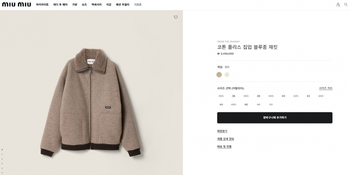Open the 사이즈 차트 link
Viewport: 350px width, 175px height.
click(325, 88)
